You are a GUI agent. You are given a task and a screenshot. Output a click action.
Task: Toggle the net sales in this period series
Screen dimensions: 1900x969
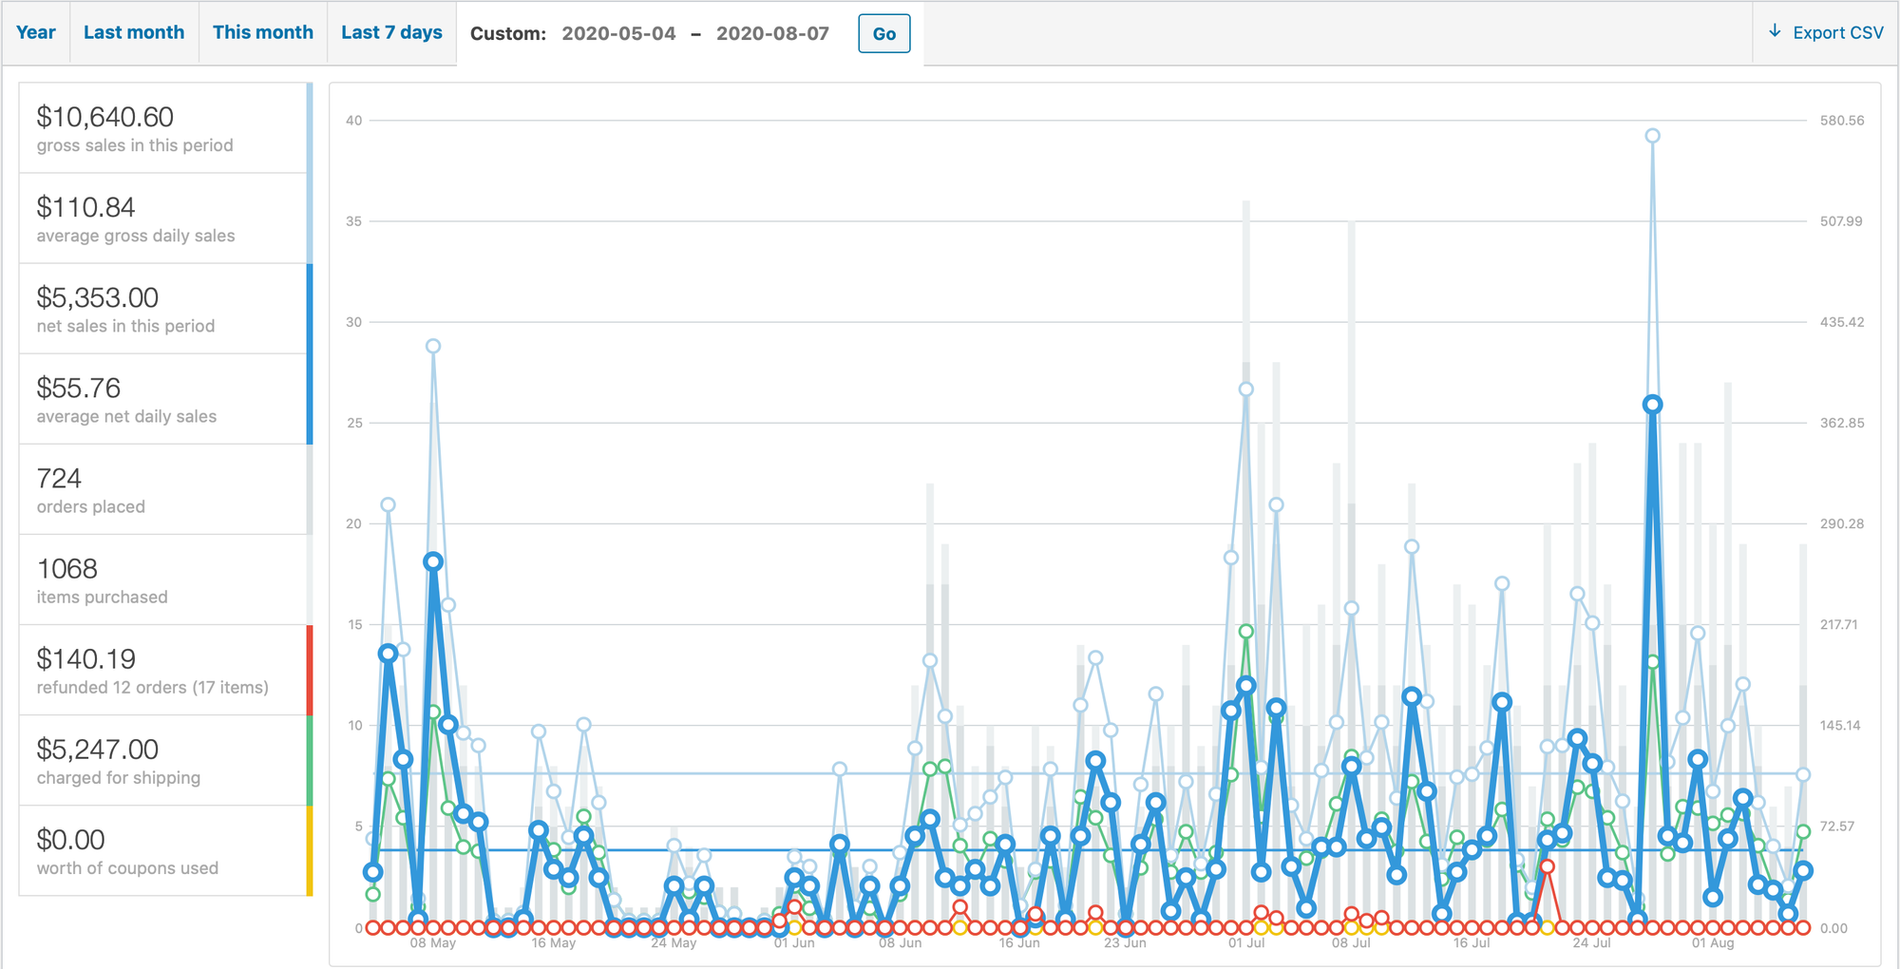(163, 309)
